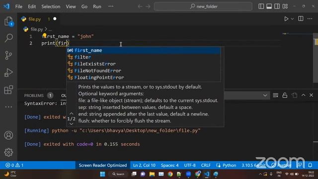Viewport: 318px width, 179px height.
Task: Show previous signature in parameter hint
Action: click(72, 114)
